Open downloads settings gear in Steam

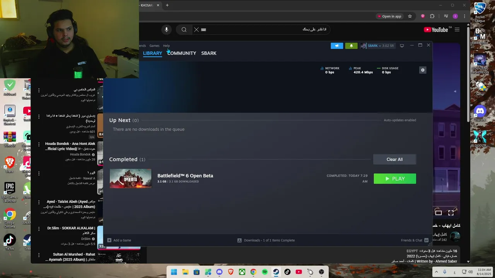coord(423,70)
